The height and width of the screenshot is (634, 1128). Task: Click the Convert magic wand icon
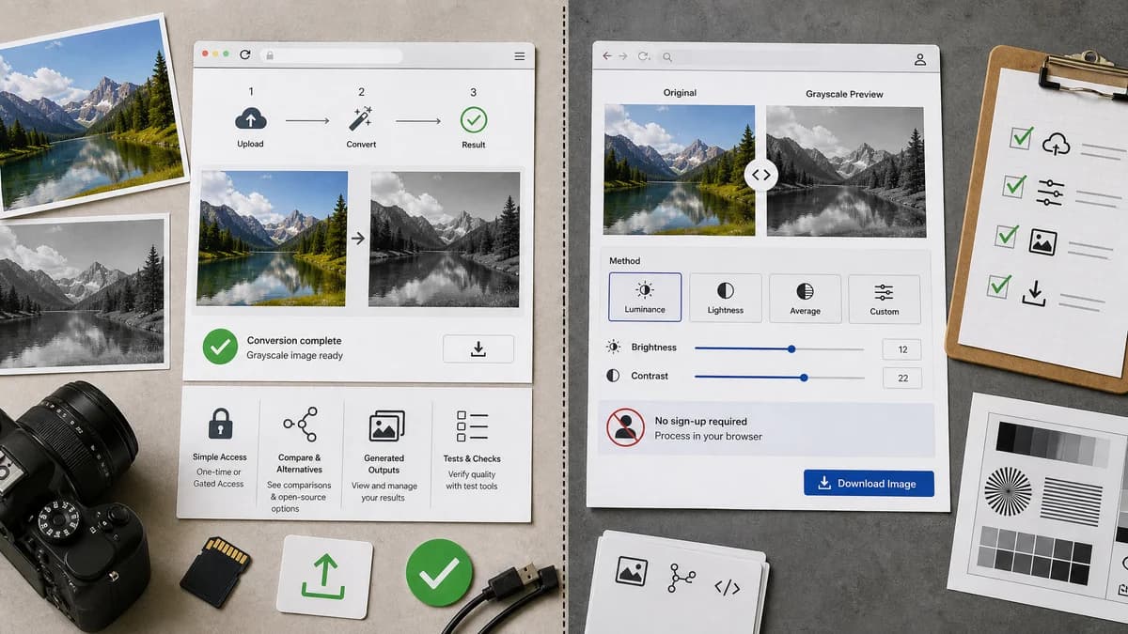(x=361, y=118)
